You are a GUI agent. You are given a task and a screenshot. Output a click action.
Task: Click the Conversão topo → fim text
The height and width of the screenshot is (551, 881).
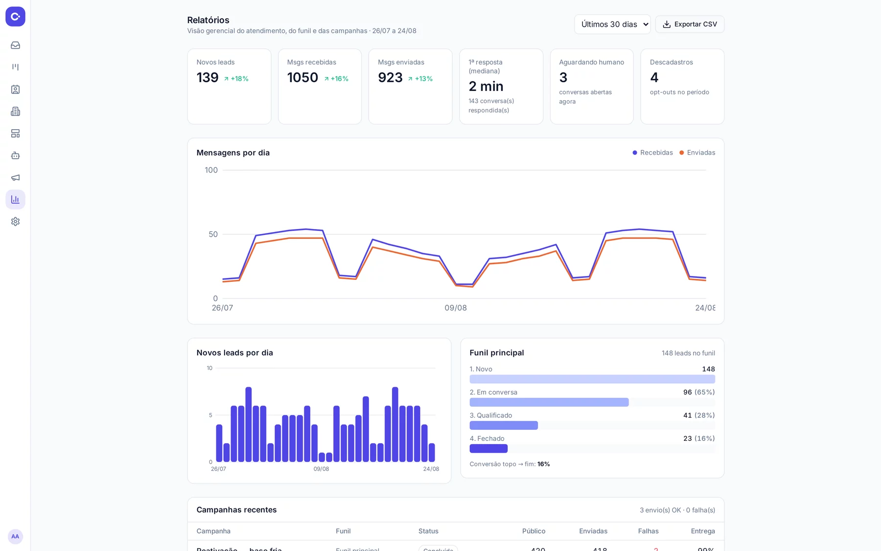coord(510,464)
